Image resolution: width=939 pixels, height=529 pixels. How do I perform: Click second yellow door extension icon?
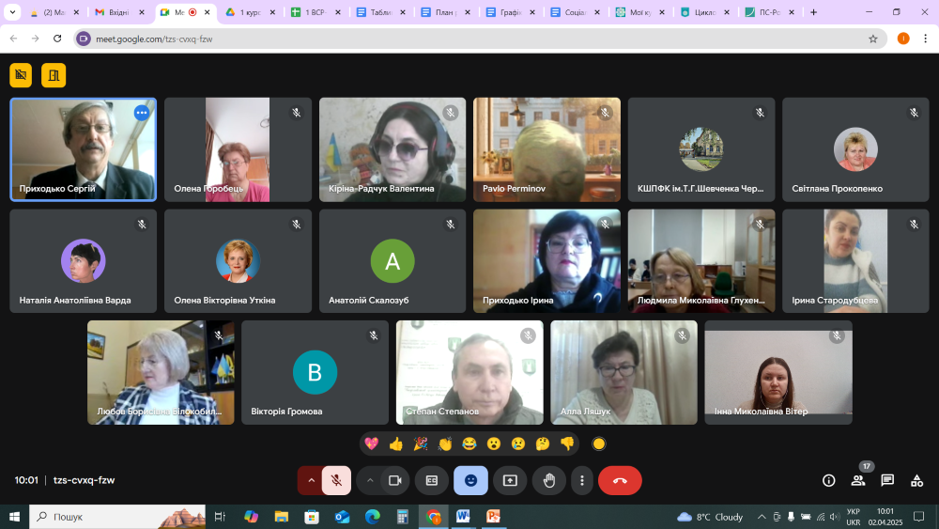pos(54,75)
